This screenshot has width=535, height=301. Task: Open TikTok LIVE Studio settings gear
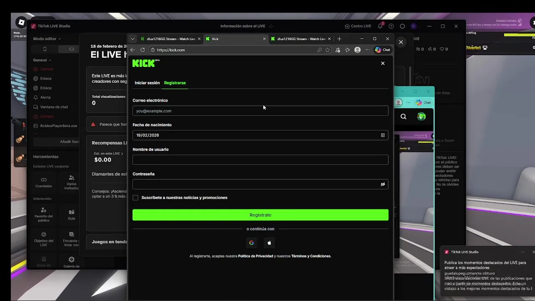tap(403, 26)
